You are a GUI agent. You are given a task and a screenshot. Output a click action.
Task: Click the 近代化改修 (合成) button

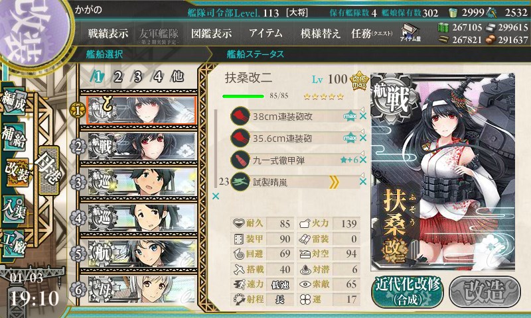pos(408,291)
